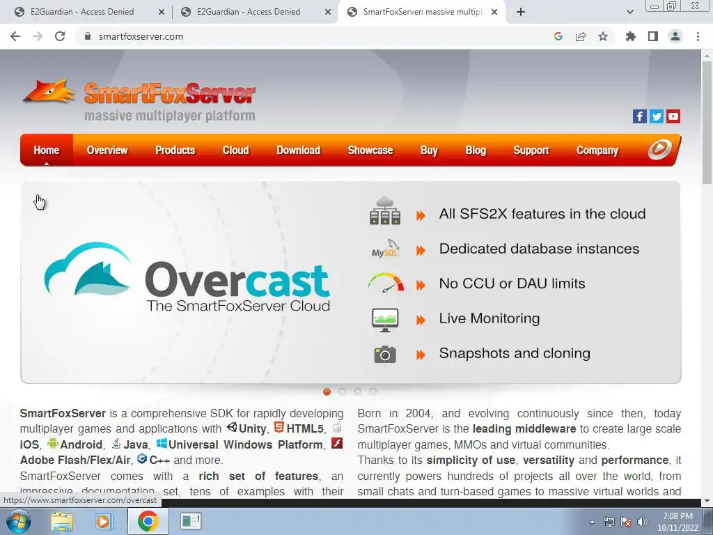
Task: Click the smartfoxserver.com address bar
Action: click(x=141, y=36)
